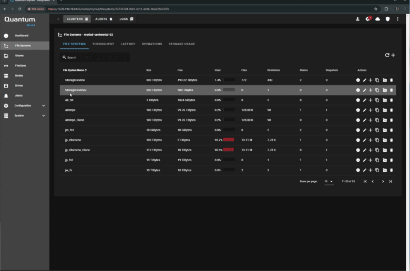Clone the jw_fs file system
The image size is (410, 271).
click(x=377, y=170)
